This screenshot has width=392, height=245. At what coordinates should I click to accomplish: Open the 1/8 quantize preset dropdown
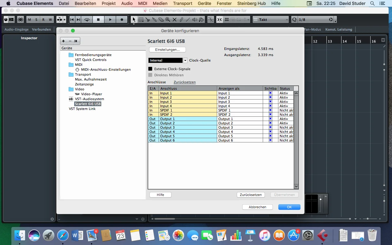click(331, 20)
